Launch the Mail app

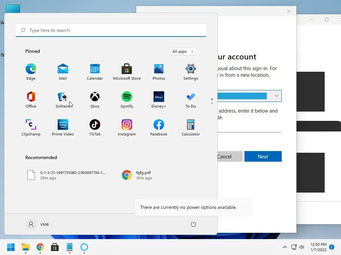(x=63, y=72)
